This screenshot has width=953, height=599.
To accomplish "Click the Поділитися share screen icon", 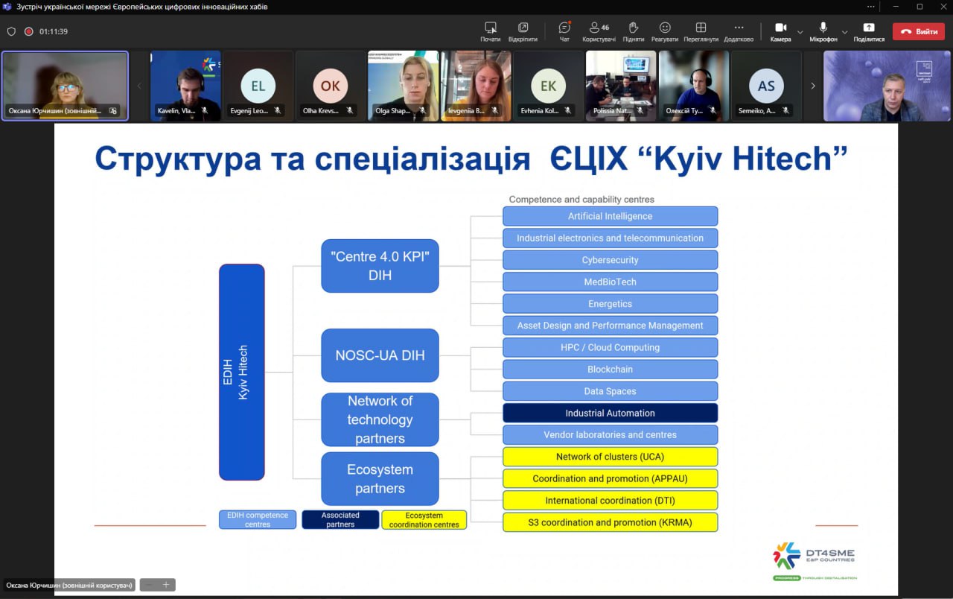I will click(869, 28).
